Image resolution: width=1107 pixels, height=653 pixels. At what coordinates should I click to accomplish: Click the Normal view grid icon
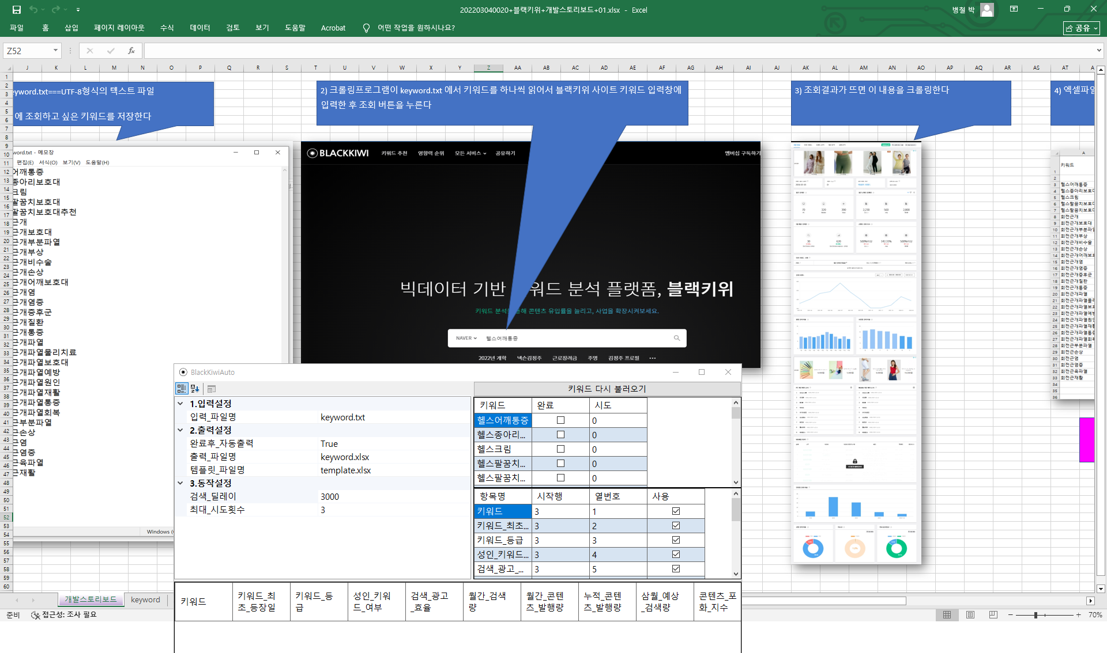coord(947,615)
